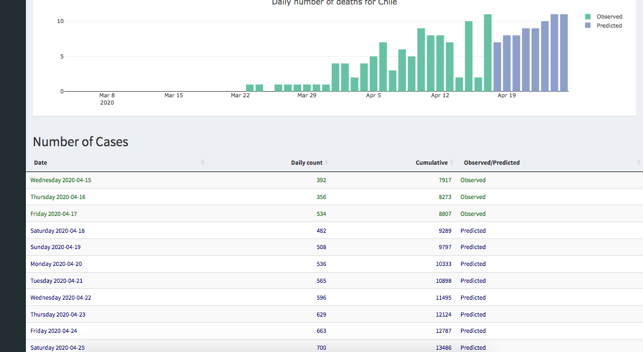Click the Saturday 2020-04-18 predicted row
643x352 pixels.
pos(57,231)
